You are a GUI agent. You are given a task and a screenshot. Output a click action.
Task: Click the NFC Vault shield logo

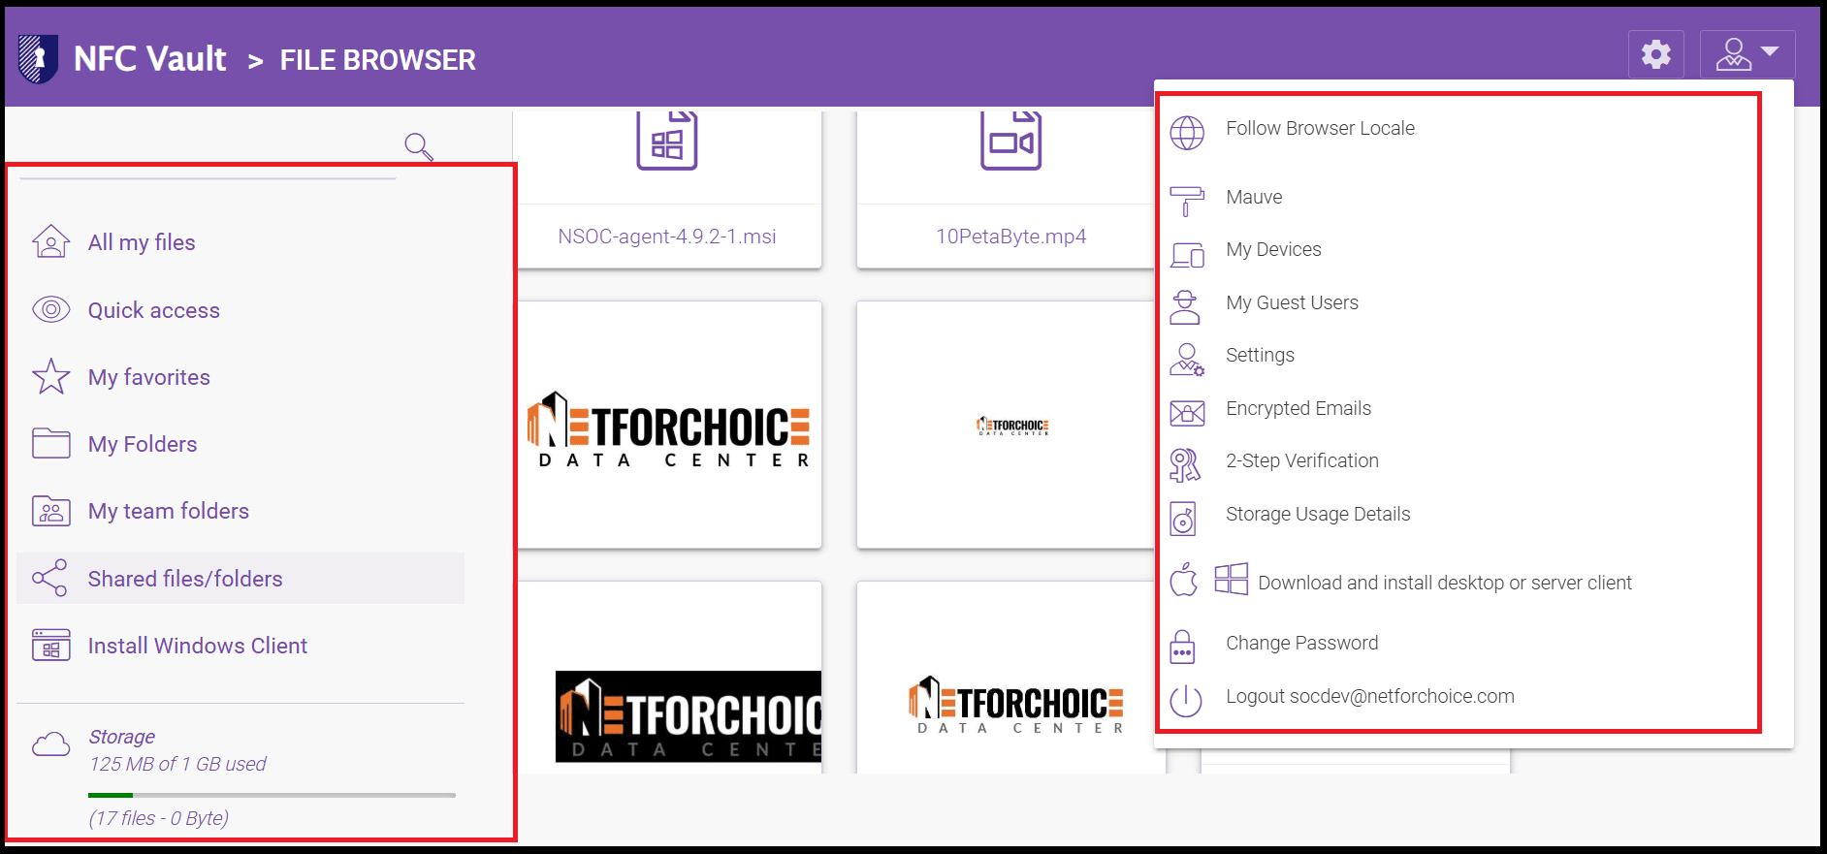38,59
